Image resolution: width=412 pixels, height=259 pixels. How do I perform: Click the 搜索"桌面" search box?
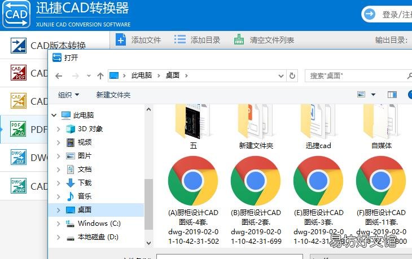[x=358, y=76]
